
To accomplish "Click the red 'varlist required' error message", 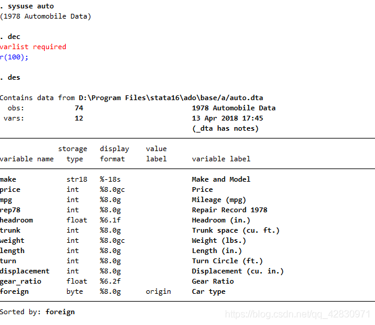I will click(x=33, y=47).
